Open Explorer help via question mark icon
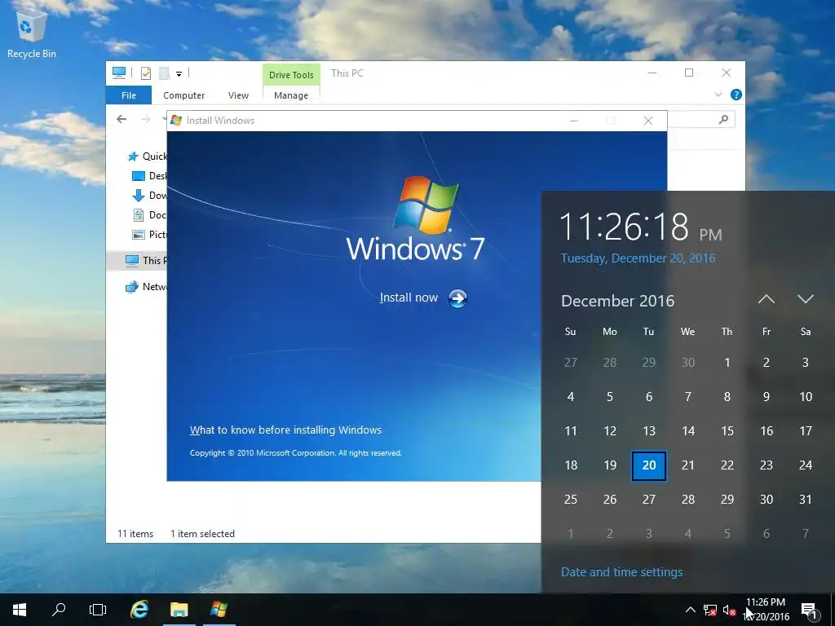Screen dimensions: 835x626 (x=736, y=95)
